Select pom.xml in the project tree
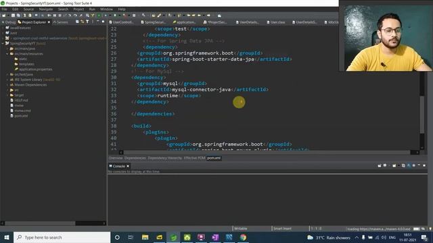This screenshot has width=433, height=243. pos(19,115)
